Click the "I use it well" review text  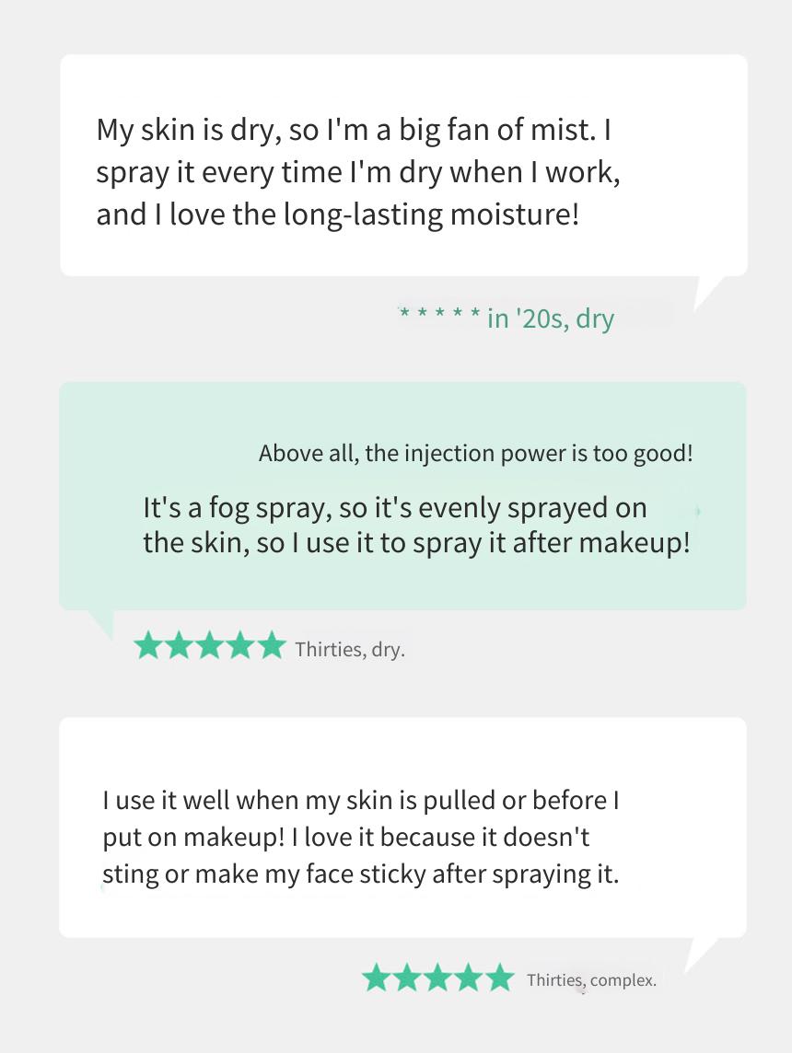[x=361, y=838]
